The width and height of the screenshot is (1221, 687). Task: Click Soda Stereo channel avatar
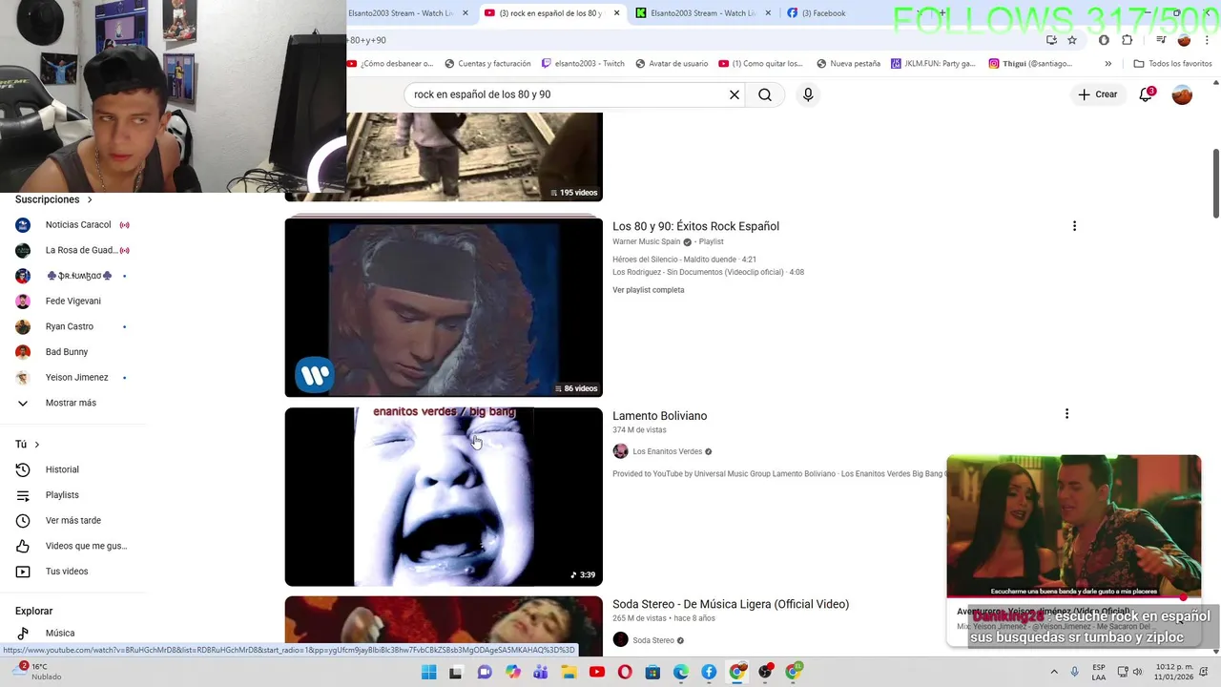coord(620,640)
